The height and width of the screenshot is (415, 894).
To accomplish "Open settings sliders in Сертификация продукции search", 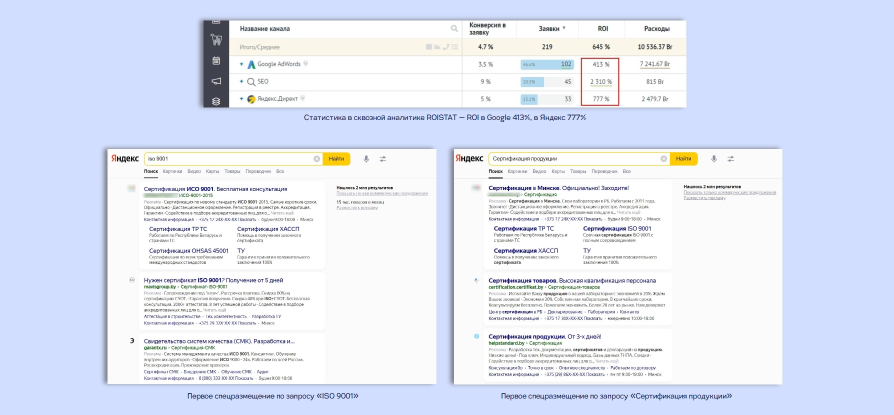I will click(730, 159).
